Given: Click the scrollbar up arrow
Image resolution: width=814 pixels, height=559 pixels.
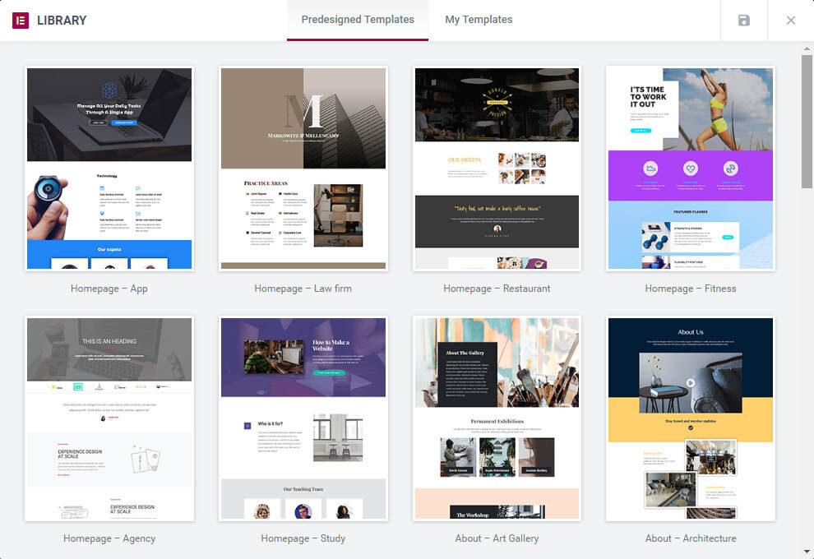Looking at the screenshot, I should click(x=807, y=49).
